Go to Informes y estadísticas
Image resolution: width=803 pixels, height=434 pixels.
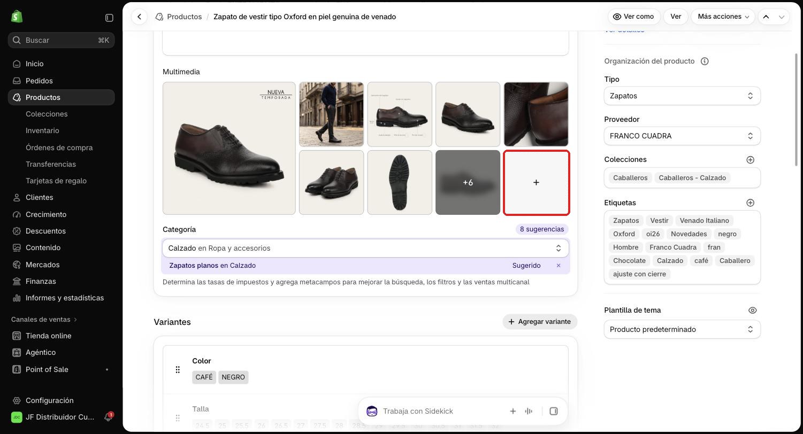[x=64, y=298]
